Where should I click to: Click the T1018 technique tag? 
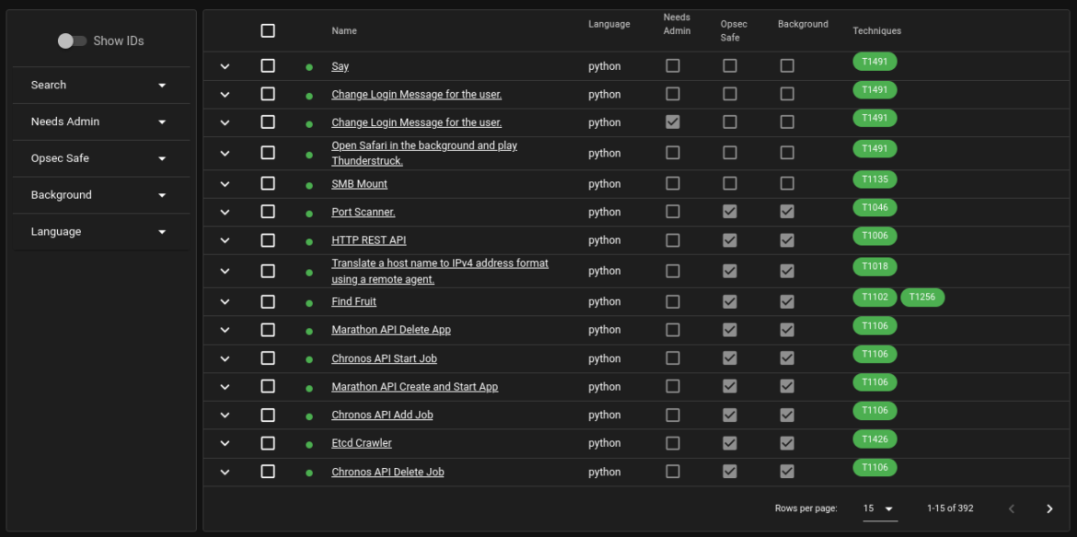pos(874,267)
